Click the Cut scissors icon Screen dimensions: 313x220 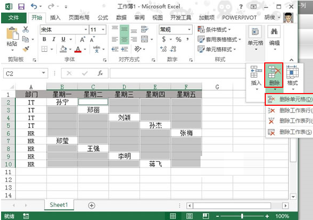tap(25, 29)
